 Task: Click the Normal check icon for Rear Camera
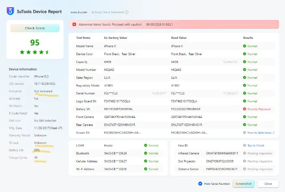click(245, 125)
